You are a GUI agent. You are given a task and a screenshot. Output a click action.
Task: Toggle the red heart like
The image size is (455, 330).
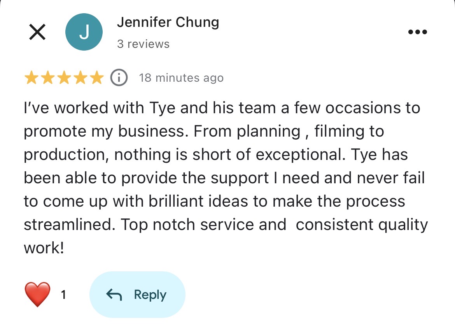tap(37, 295)
